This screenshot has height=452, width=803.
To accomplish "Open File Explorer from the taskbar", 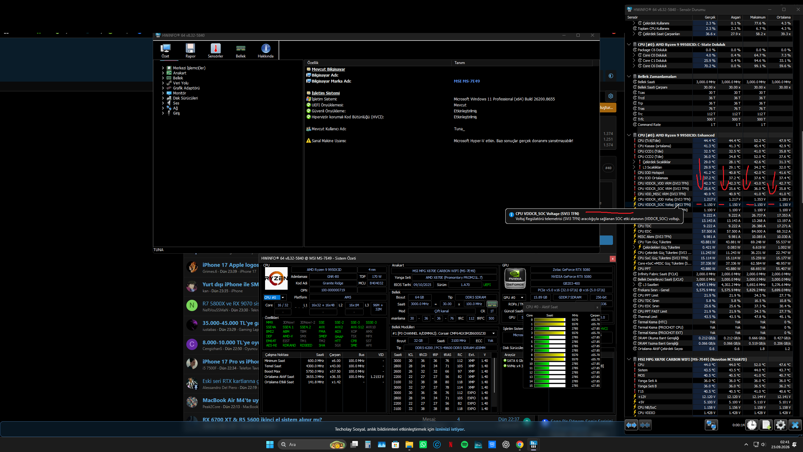I will point(409,444).
